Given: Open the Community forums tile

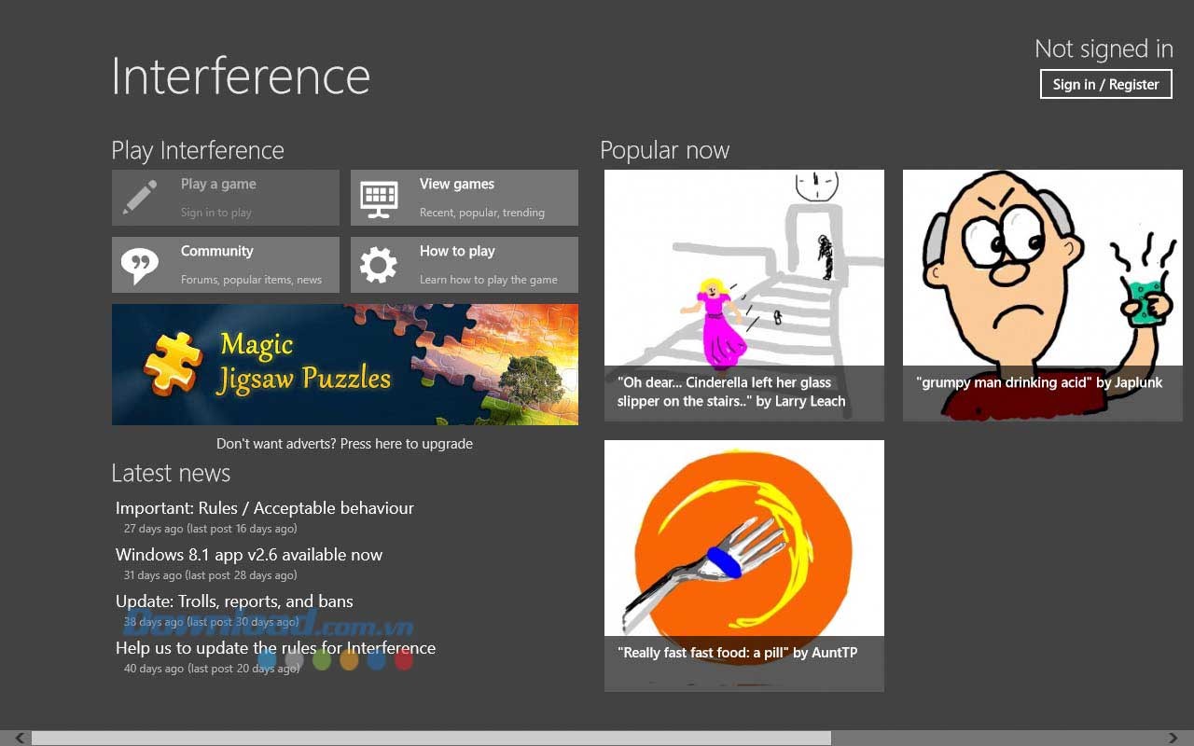Looking at the screenshot, I should tap(225, 264).
